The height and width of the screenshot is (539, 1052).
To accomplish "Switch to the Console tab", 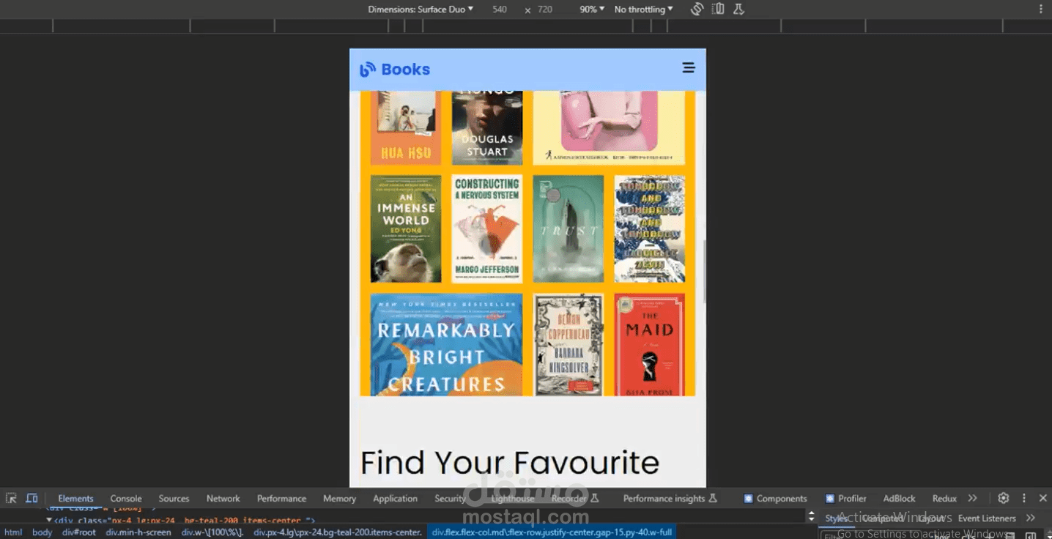I will pyautogui.click(x=126, y=499).
